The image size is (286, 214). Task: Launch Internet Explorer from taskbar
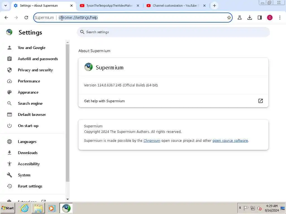25,208
